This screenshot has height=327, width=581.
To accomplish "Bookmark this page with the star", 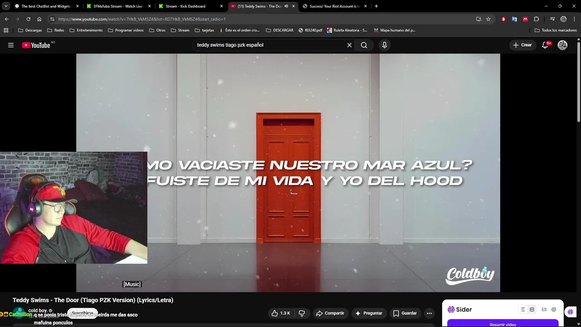I will pyautogui.click(x=488, y=19).
